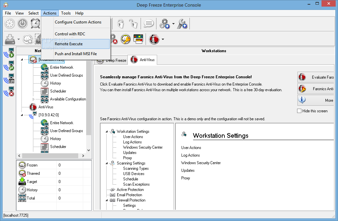This screenshot has width=338, height=221.
Task: Click the wrench with blue arrow icon
Action: tap(182, 24)
